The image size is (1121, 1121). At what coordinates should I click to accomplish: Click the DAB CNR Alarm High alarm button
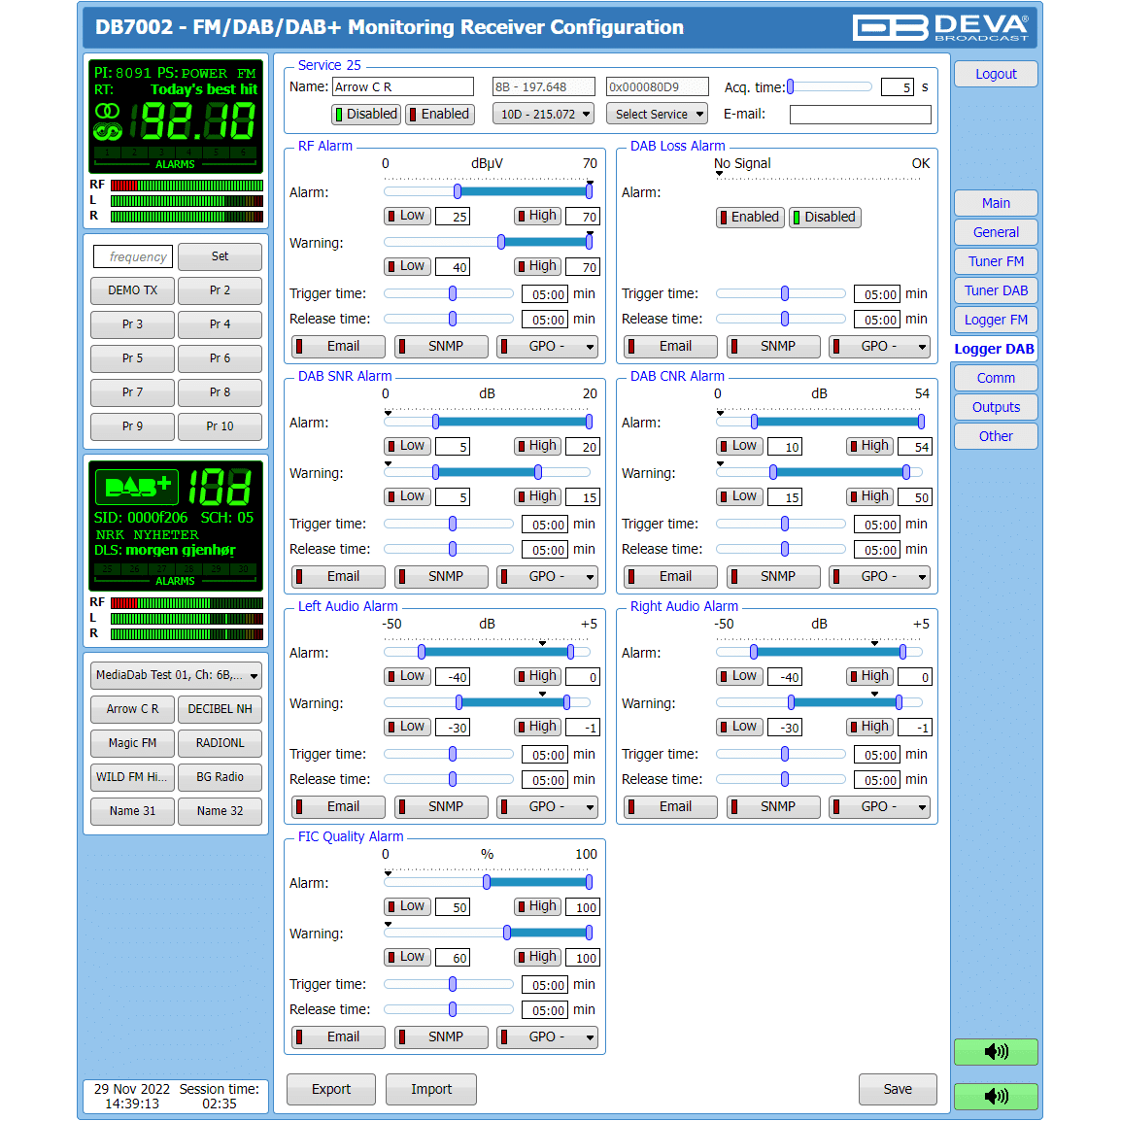point(869,446)
